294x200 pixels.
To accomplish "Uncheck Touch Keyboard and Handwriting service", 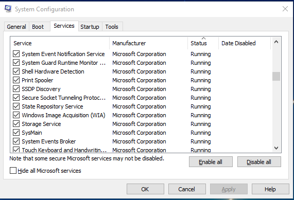I will tap(16, 150).
